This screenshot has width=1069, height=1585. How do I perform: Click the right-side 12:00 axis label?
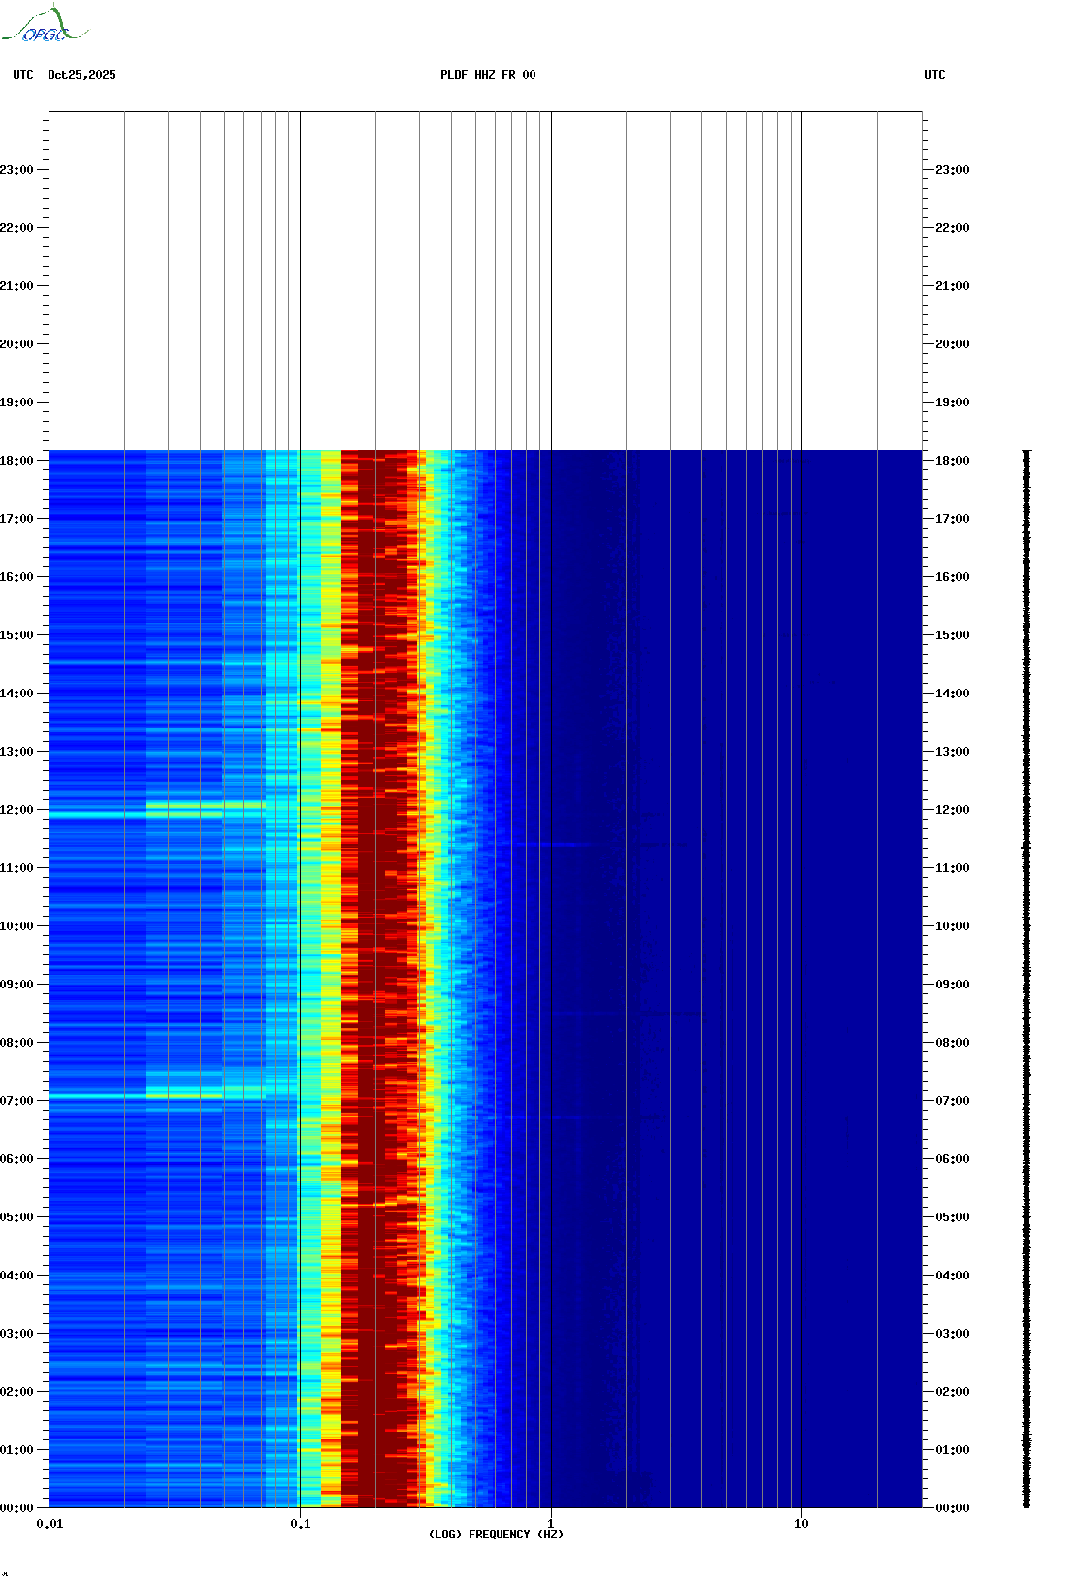coord(953,810)
